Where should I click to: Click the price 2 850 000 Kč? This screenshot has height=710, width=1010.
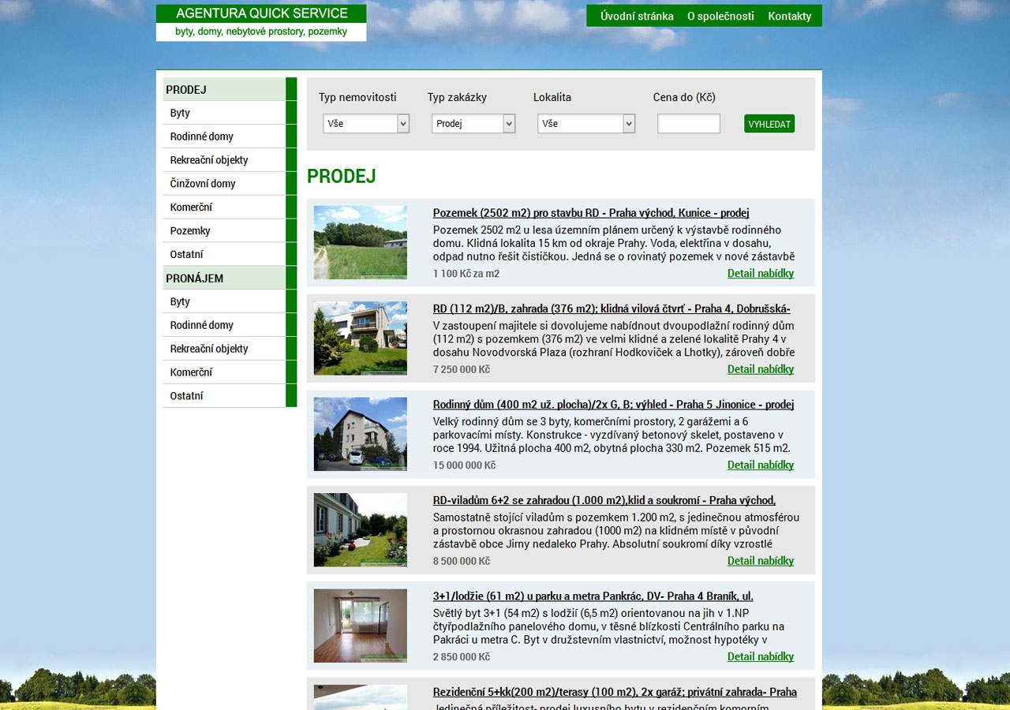(x=462, y=657)
